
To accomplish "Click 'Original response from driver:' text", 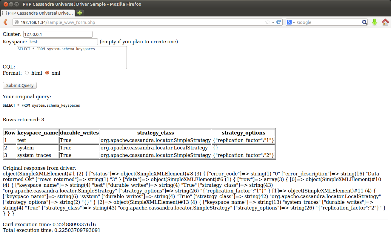I will pyautogui.click(x=39, y=168).
